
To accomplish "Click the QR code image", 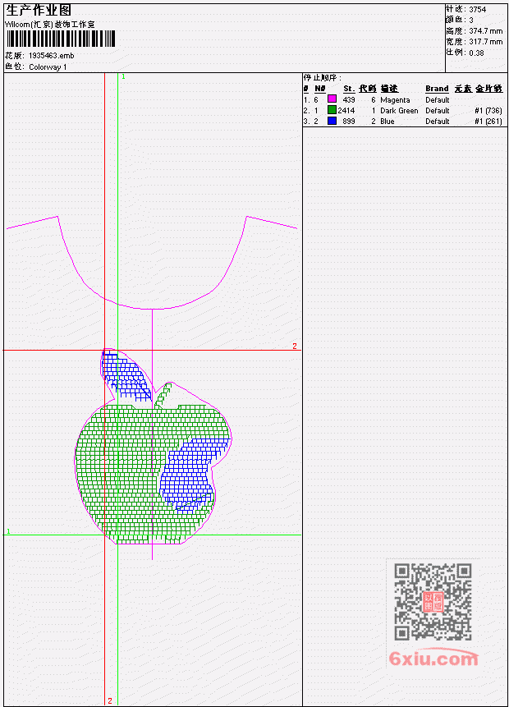I will (433, 602).
